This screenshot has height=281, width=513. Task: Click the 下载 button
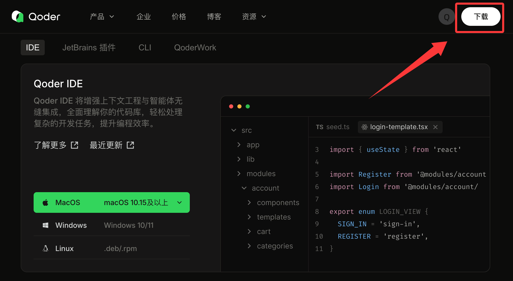point(480,17)
